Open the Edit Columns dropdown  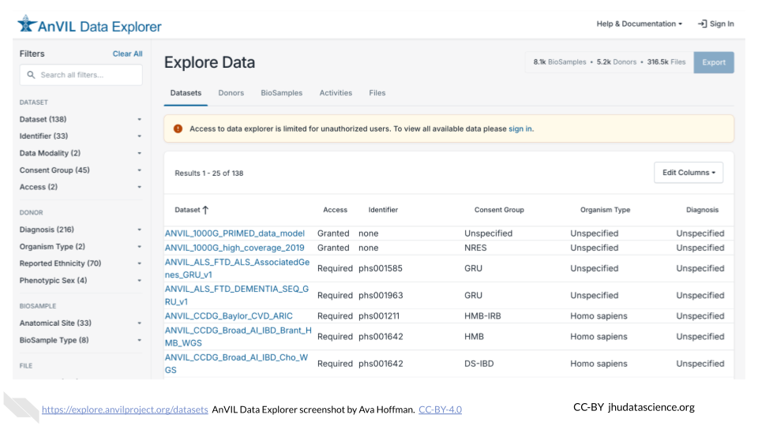coord(689,173)
